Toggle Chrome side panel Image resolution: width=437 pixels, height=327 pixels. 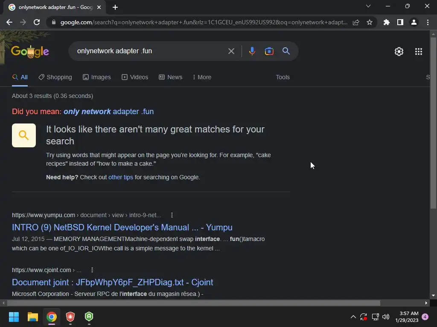pyautogui.click(x=400, y=22)
